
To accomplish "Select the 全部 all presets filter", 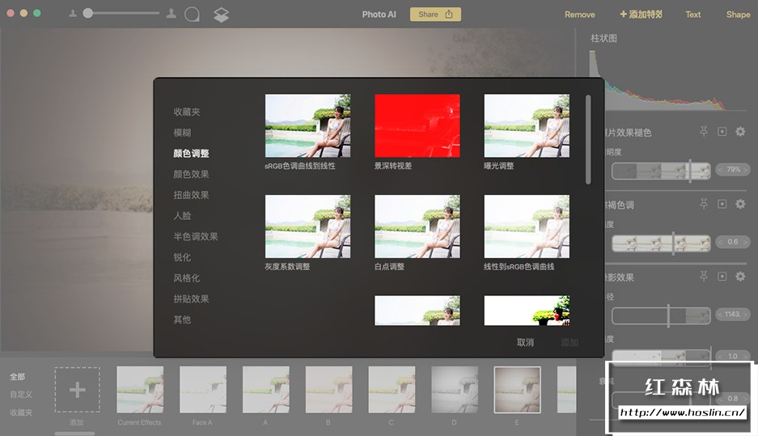I will 18,377.
